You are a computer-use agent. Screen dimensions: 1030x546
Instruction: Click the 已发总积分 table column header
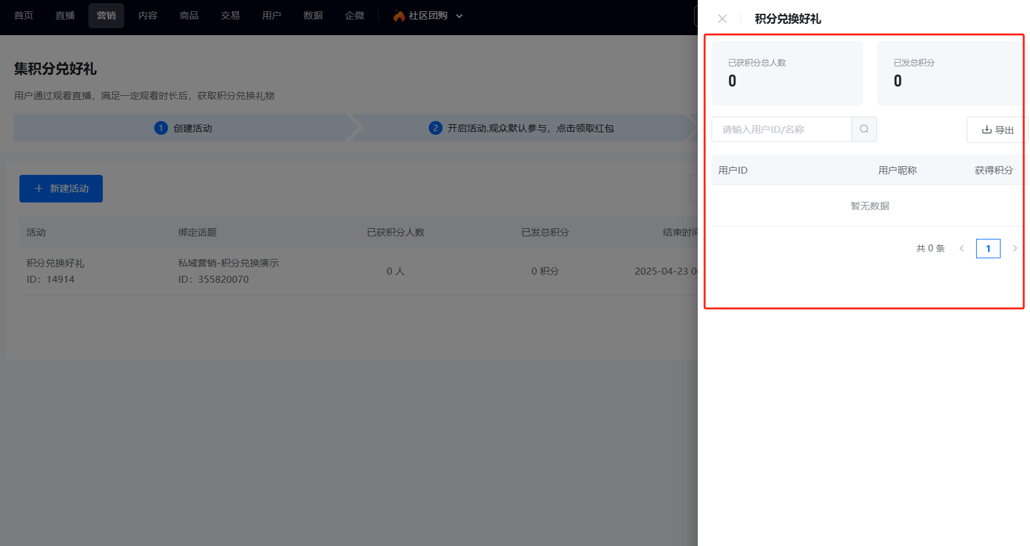point(545,233)
